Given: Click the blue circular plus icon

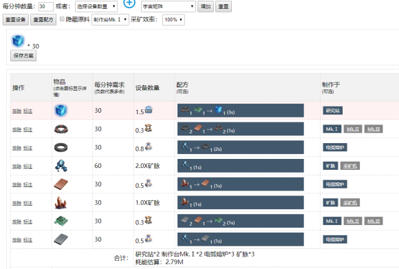Looking at the screenshot, I should coord(129,3).
